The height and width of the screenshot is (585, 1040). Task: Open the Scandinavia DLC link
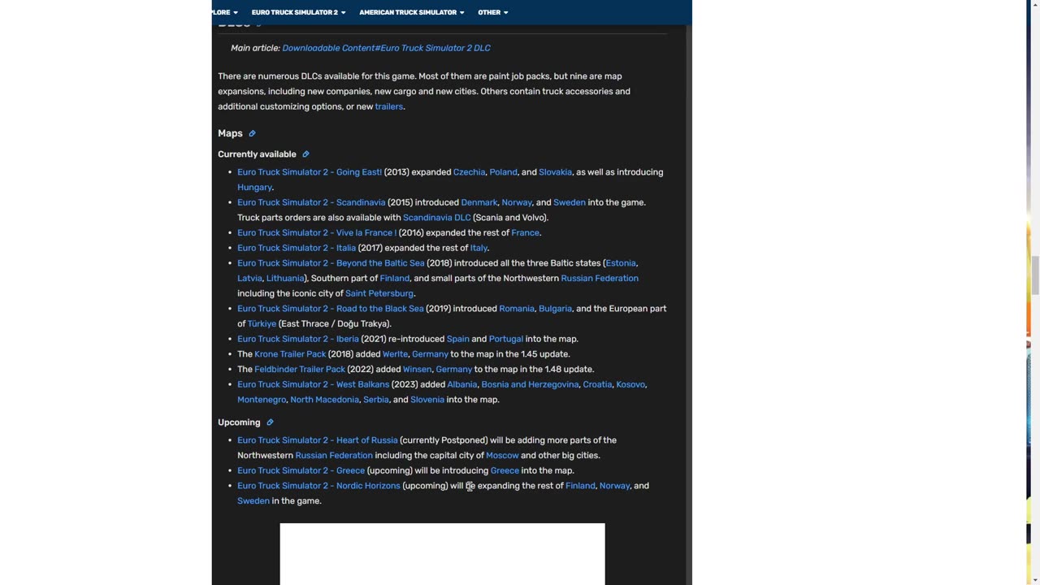pos(436,218)
